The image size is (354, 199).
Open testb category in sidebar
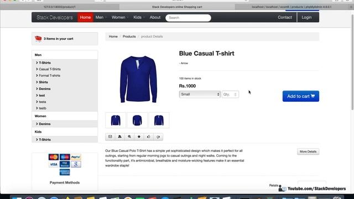click(43, 108)
